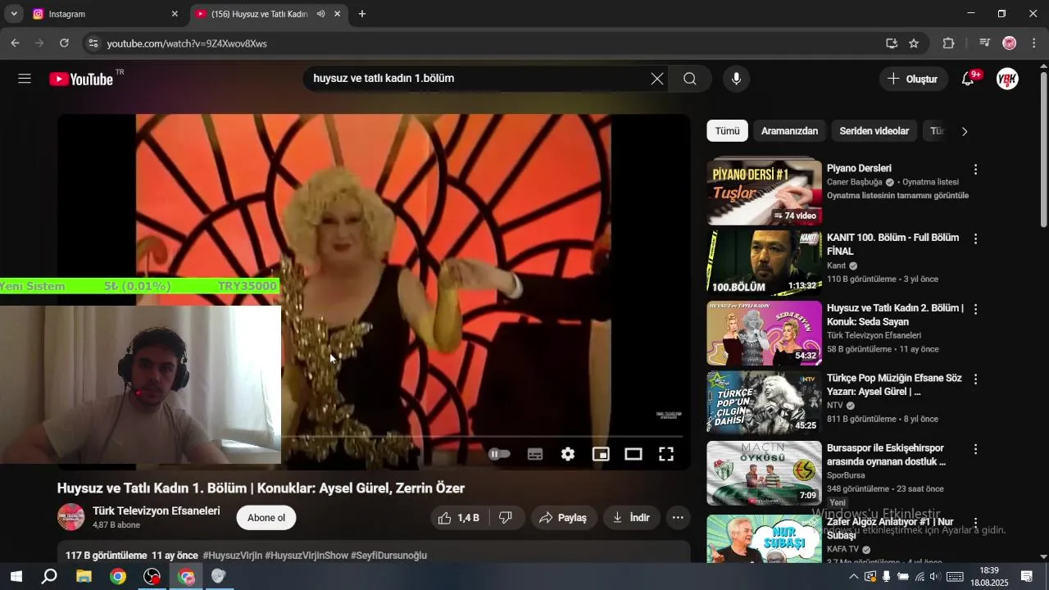
Task: Enter full screen mode
Action: click(x=666, y=454)
